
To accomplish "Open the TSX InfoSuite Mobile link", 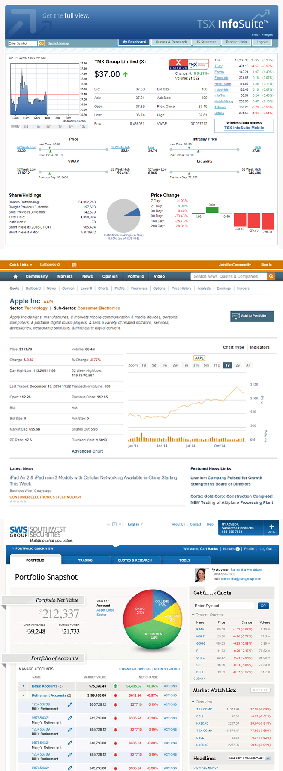I will (x=244, y=128).
